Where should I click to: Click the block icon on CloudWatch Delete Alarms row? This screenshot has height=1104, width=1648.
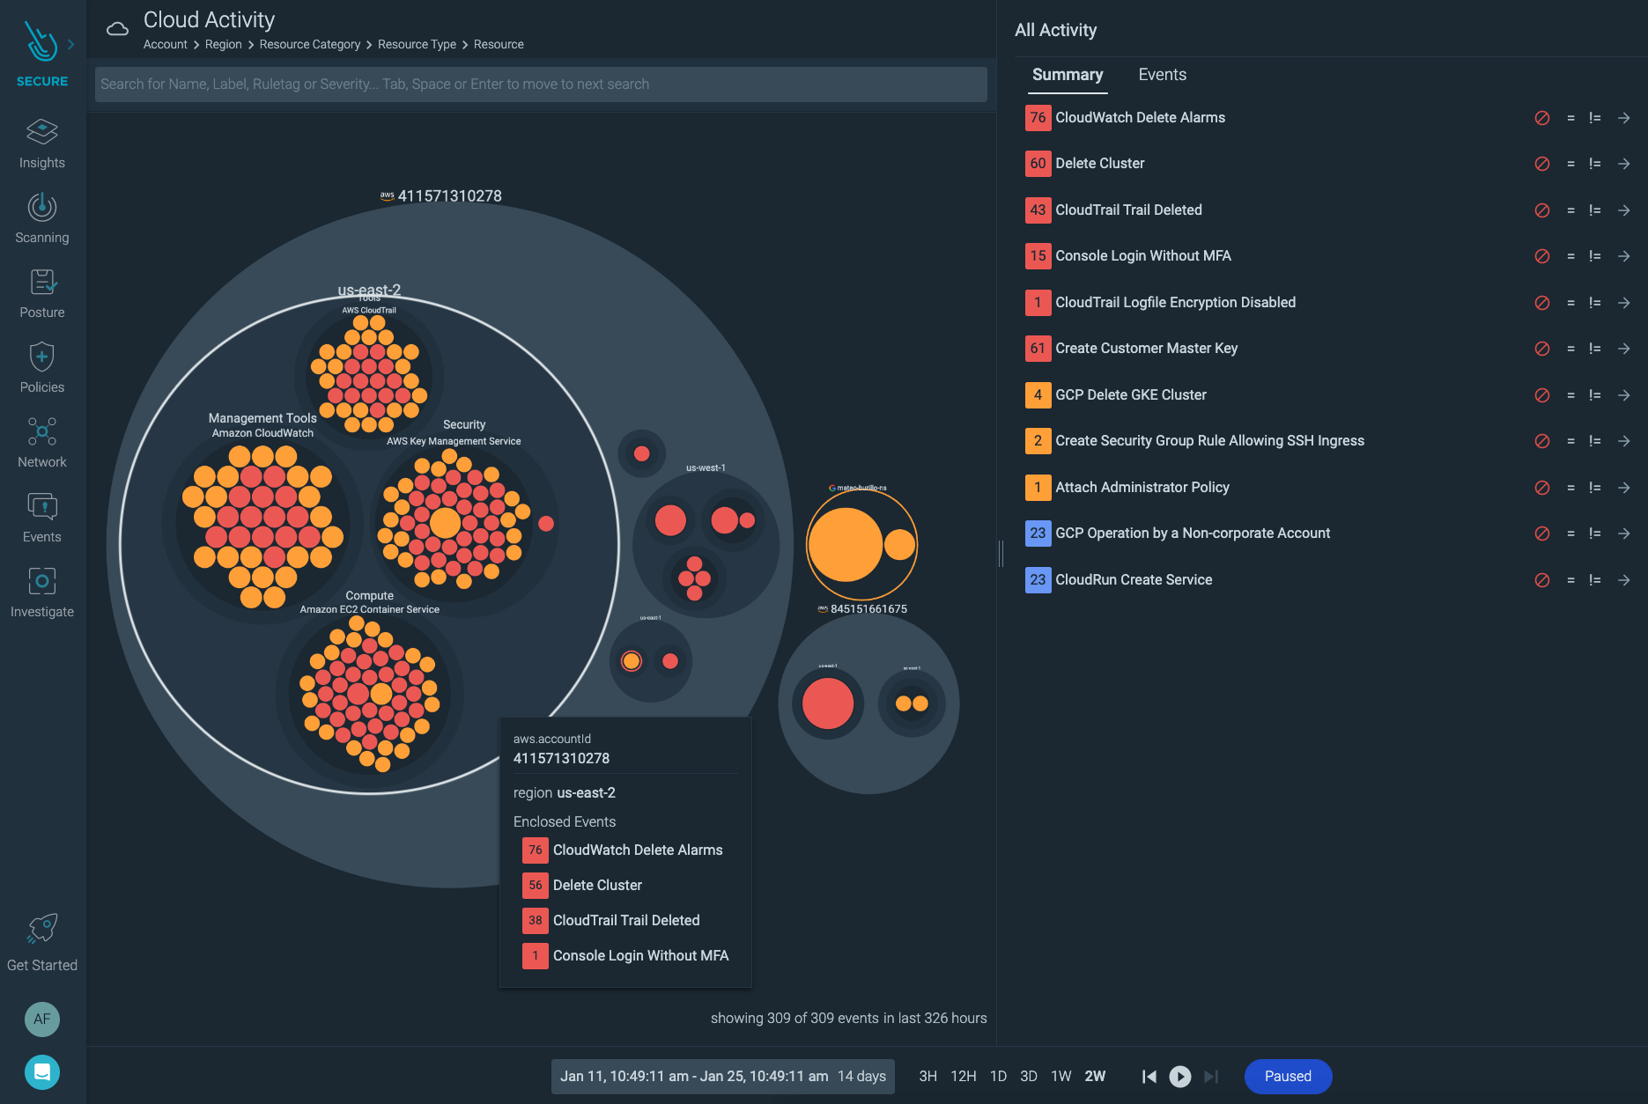(1542, 117)
